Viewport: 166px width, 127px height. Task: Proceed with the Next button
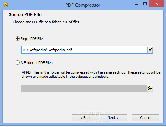pos(113,118)
